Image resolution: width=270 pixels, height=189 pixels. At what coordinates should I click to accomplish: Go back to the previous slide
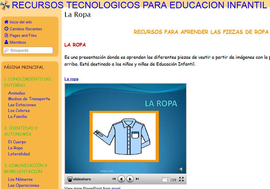(121, 179)
